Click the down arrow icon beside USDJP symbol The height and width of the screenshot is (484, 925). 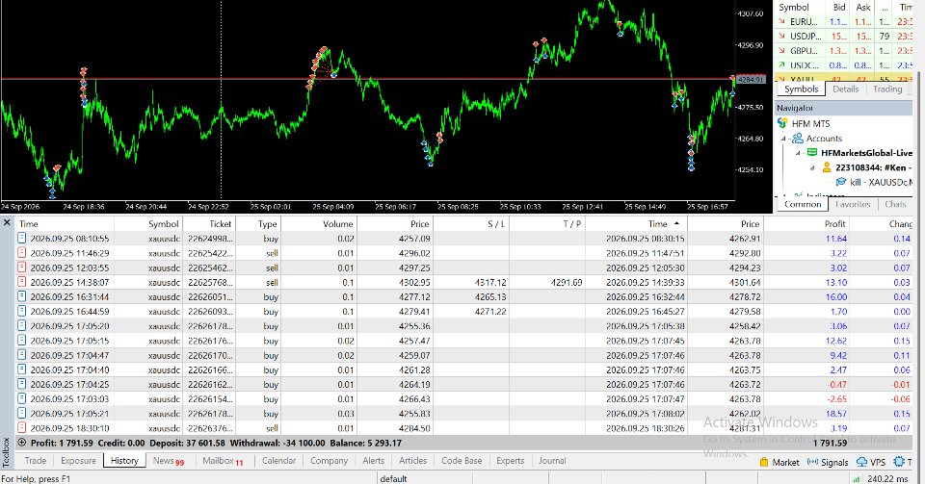click(x=782, y=36)
